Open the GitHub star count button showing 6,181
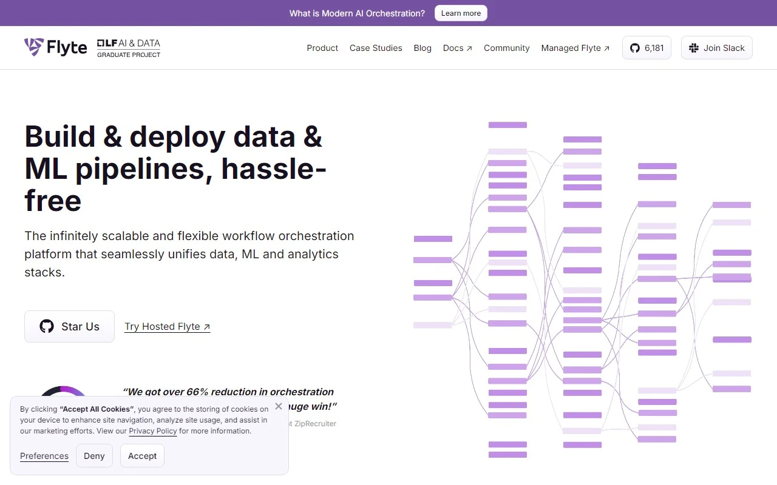 pos(646,48)
